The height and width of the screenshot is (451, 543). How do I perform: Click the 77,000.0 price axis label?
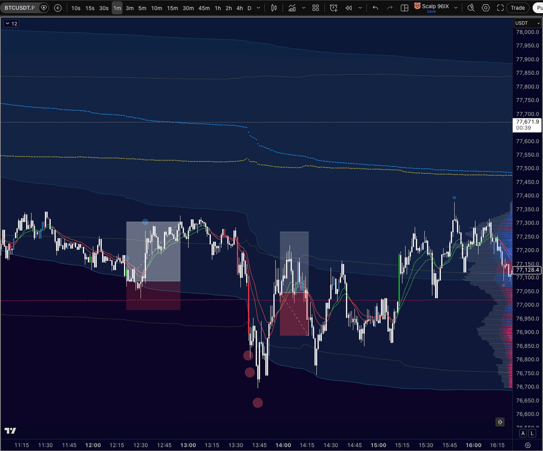[527, 305]
